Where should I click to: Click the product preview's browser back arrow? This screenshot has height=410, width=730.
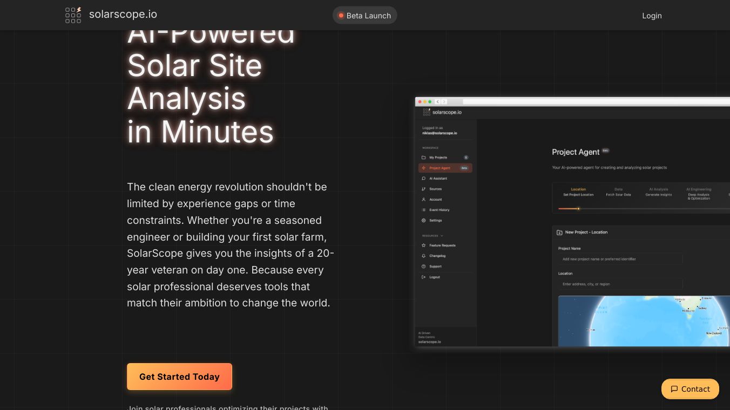437,101
